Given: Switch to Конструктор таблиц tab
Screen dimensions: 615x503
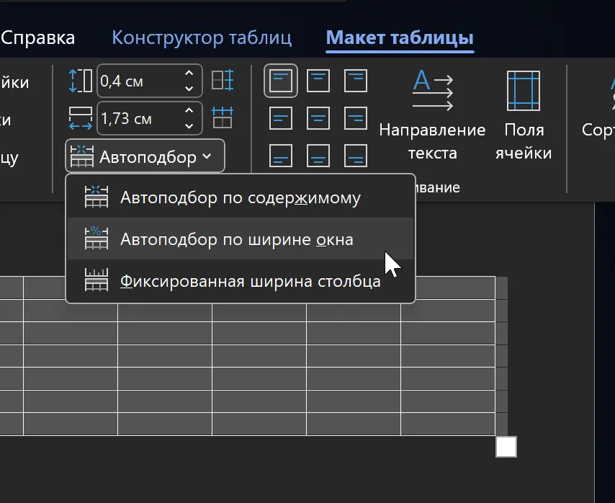Looking at the screenshot, I should click(x=202, y=37).
